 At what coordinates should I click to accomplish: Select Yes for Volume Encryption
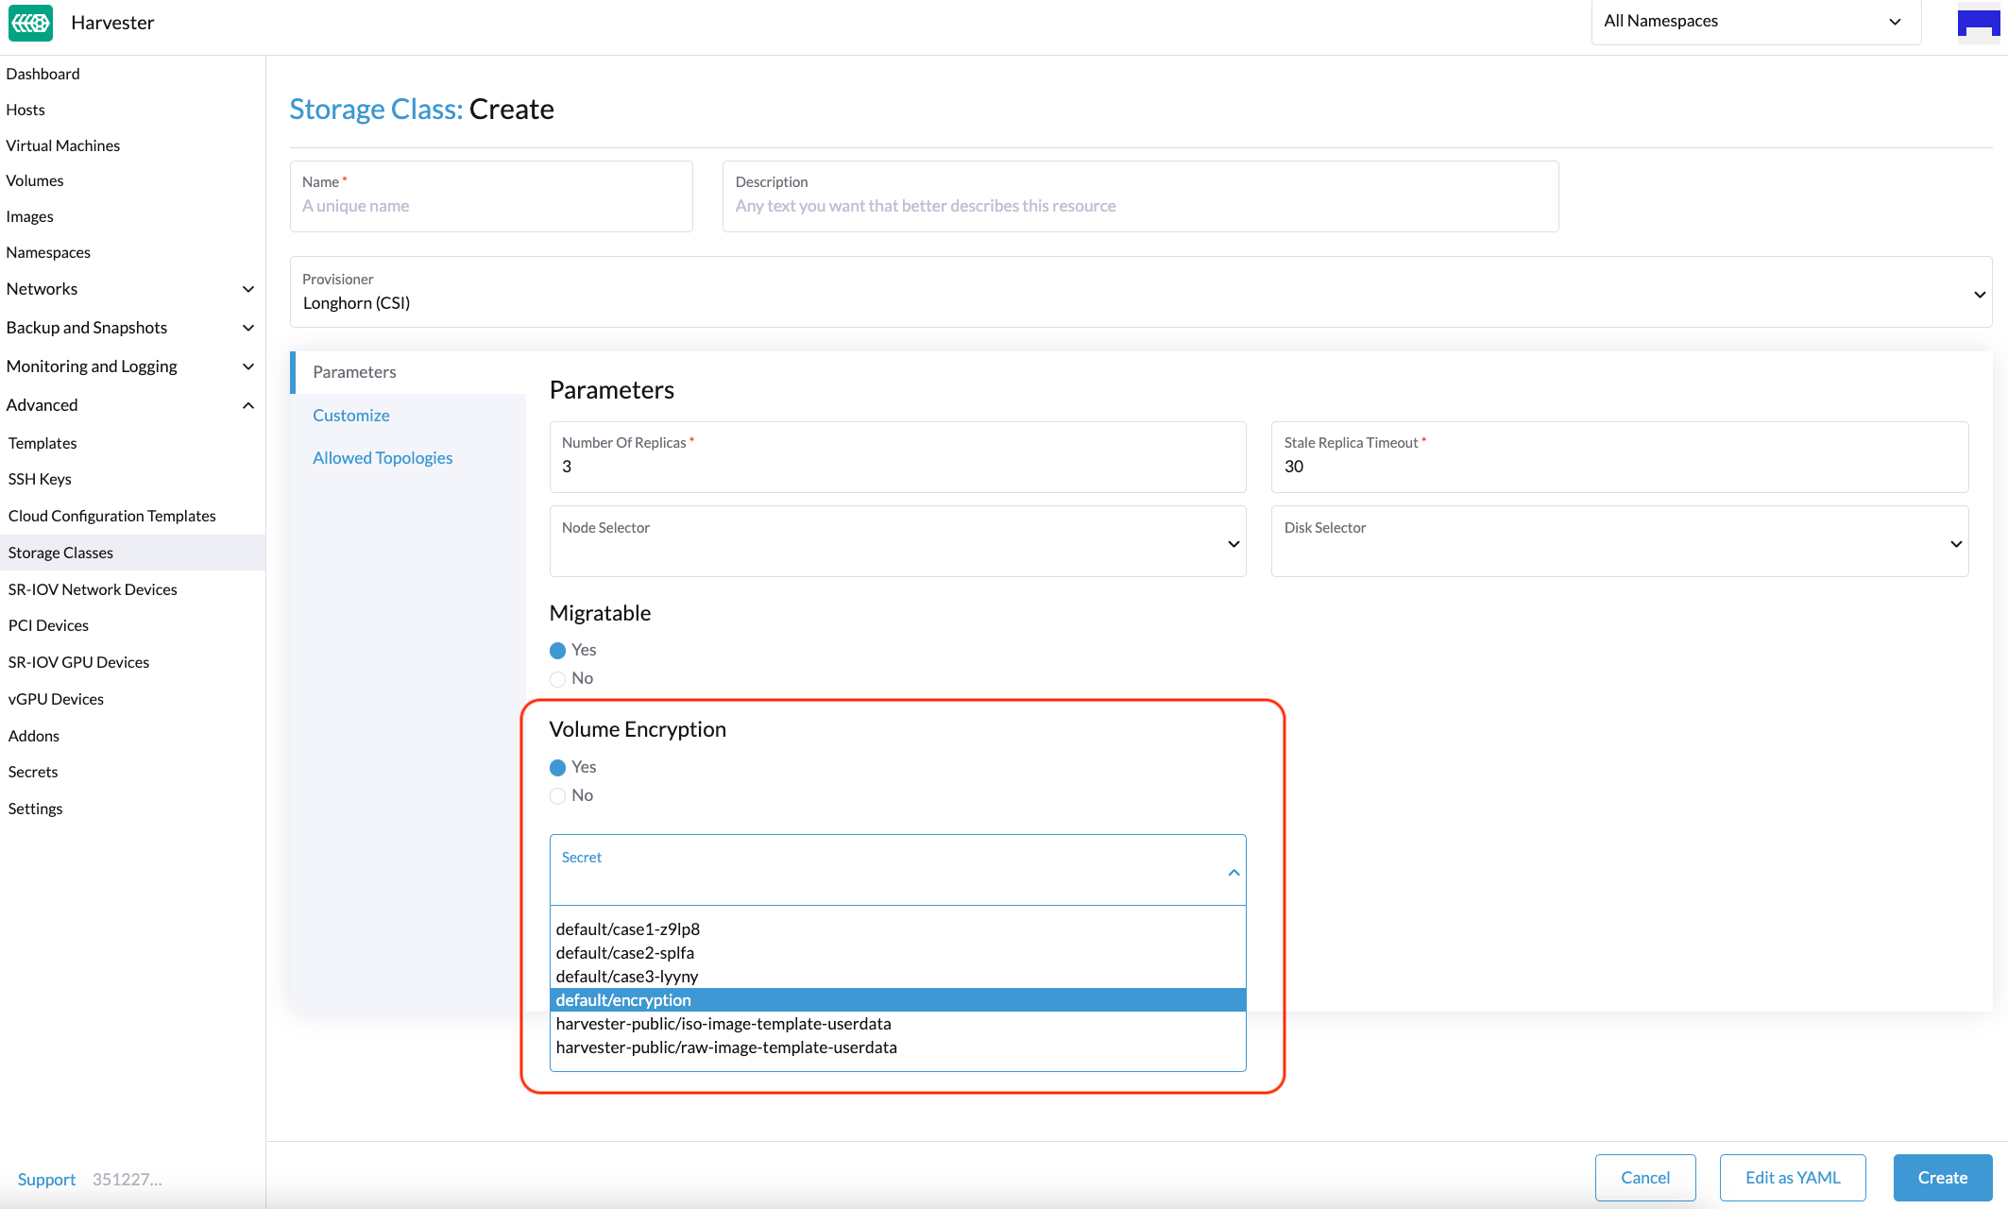pyautogui.click(x=557, y=767)
